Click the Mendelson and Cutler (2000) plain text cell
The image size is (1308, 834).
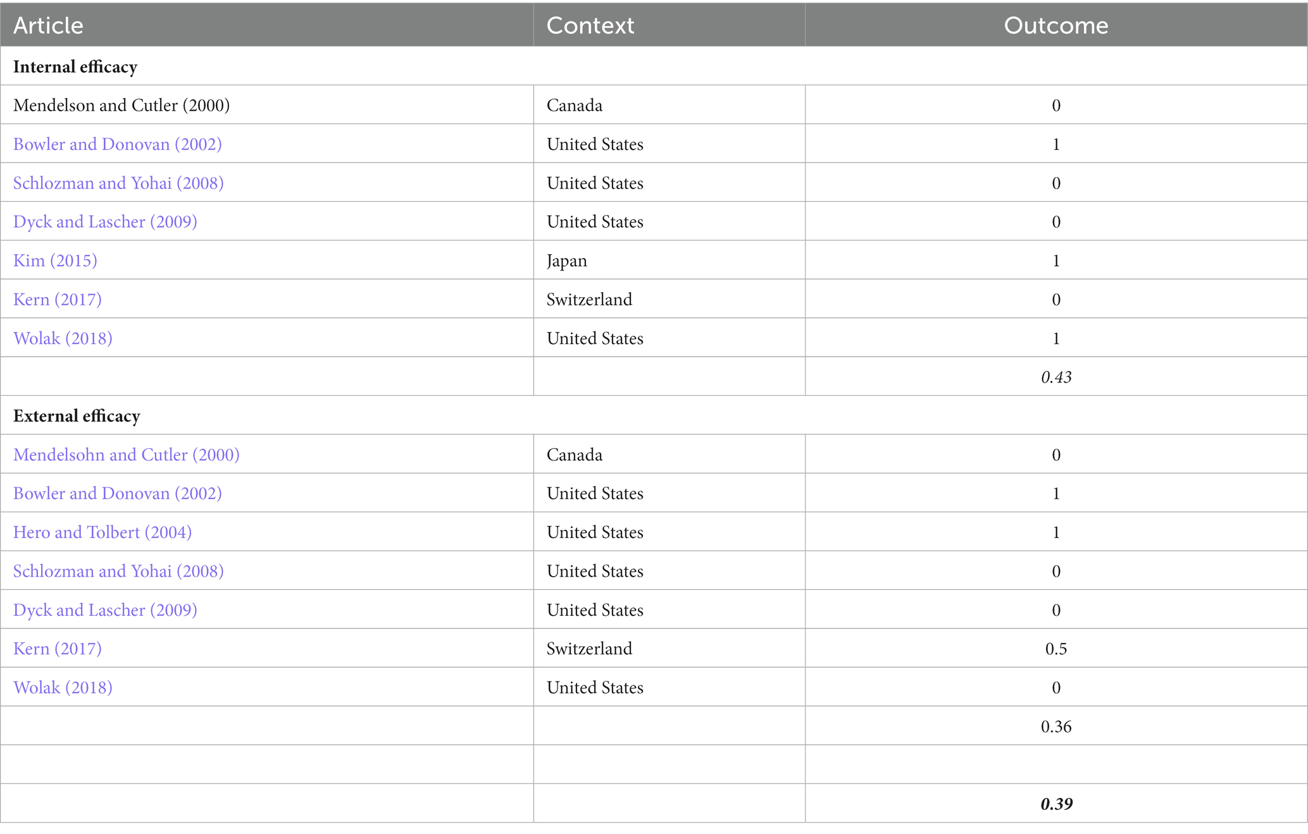click(x=121, y=105)
